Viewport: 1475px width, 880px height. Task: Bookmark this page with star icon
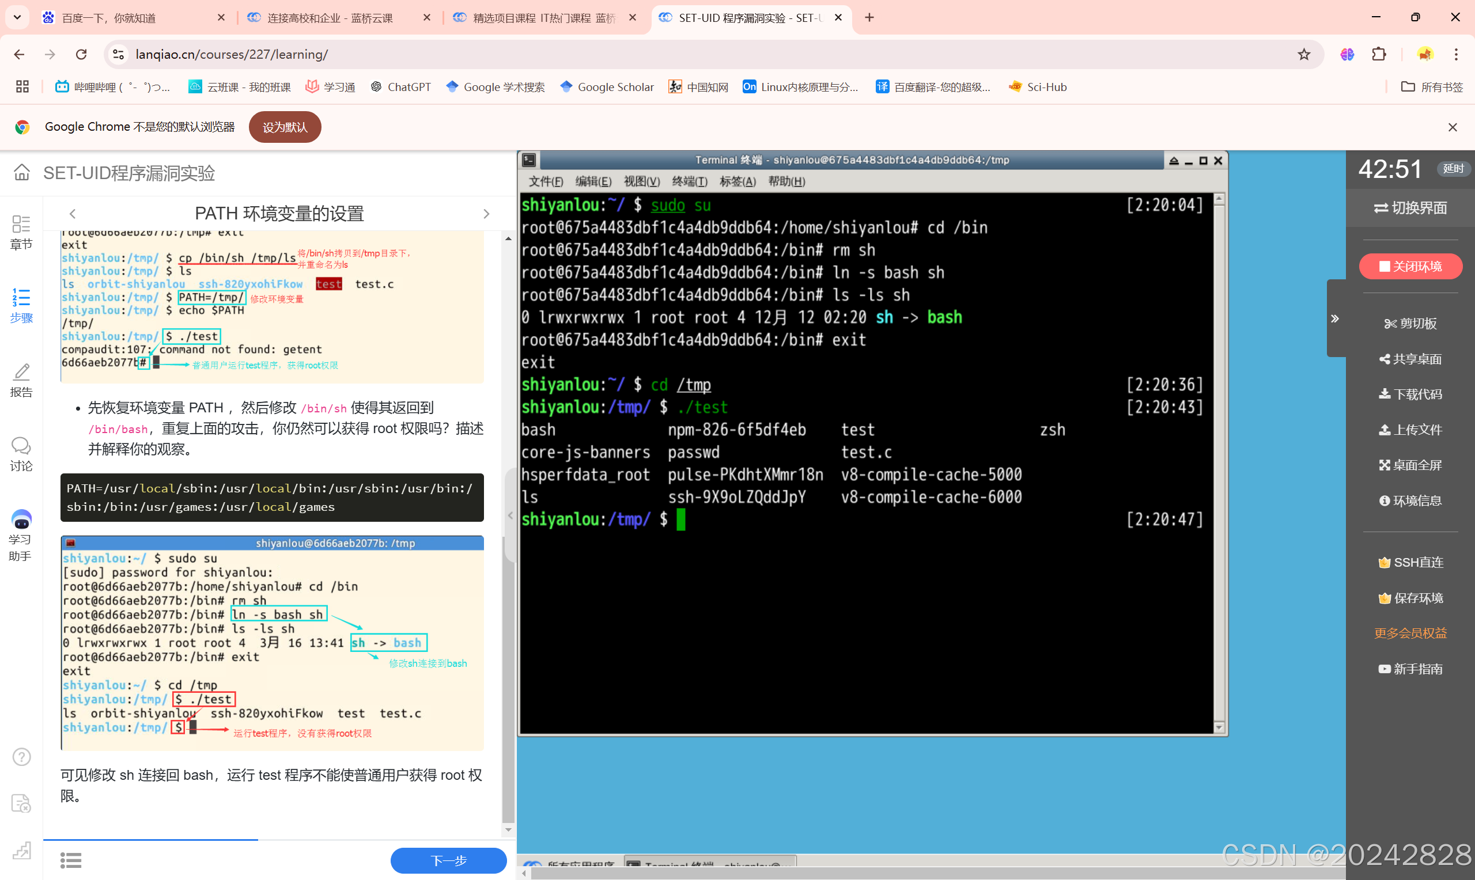[x=1304, y=55]
